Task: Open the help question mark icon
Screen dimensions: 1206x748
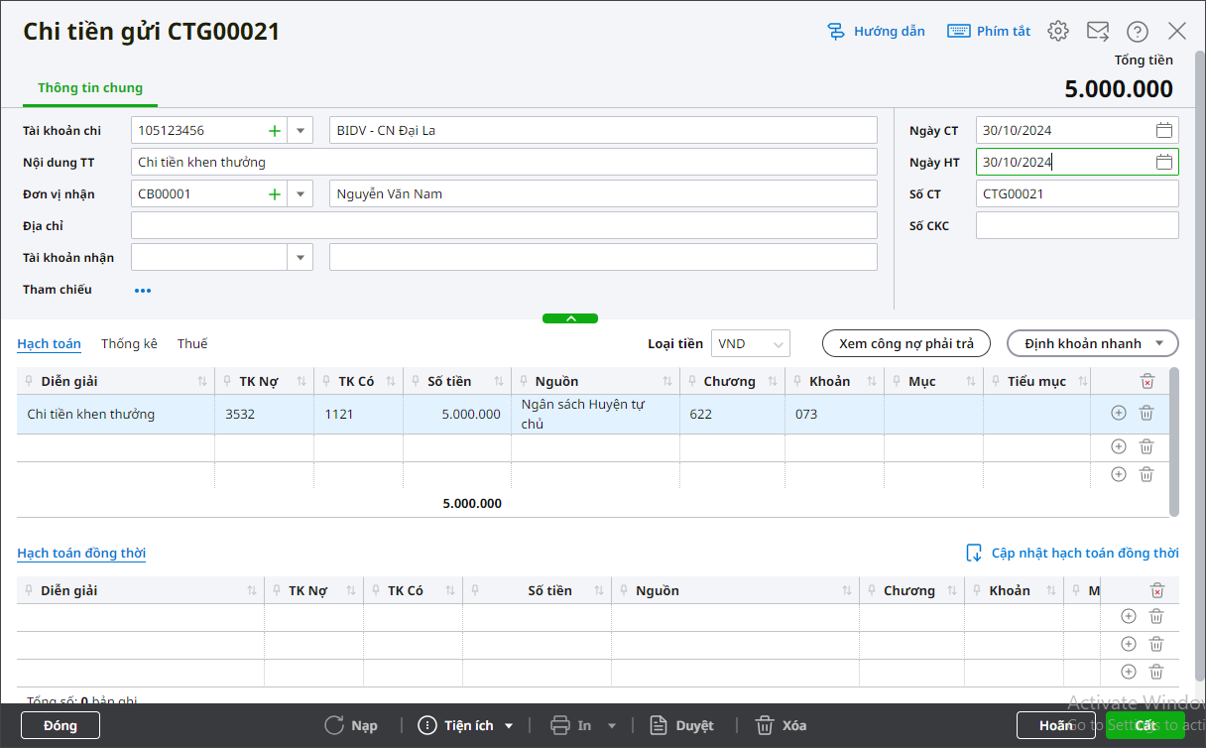Action: pyautogui.click(x=1138, y=31)
